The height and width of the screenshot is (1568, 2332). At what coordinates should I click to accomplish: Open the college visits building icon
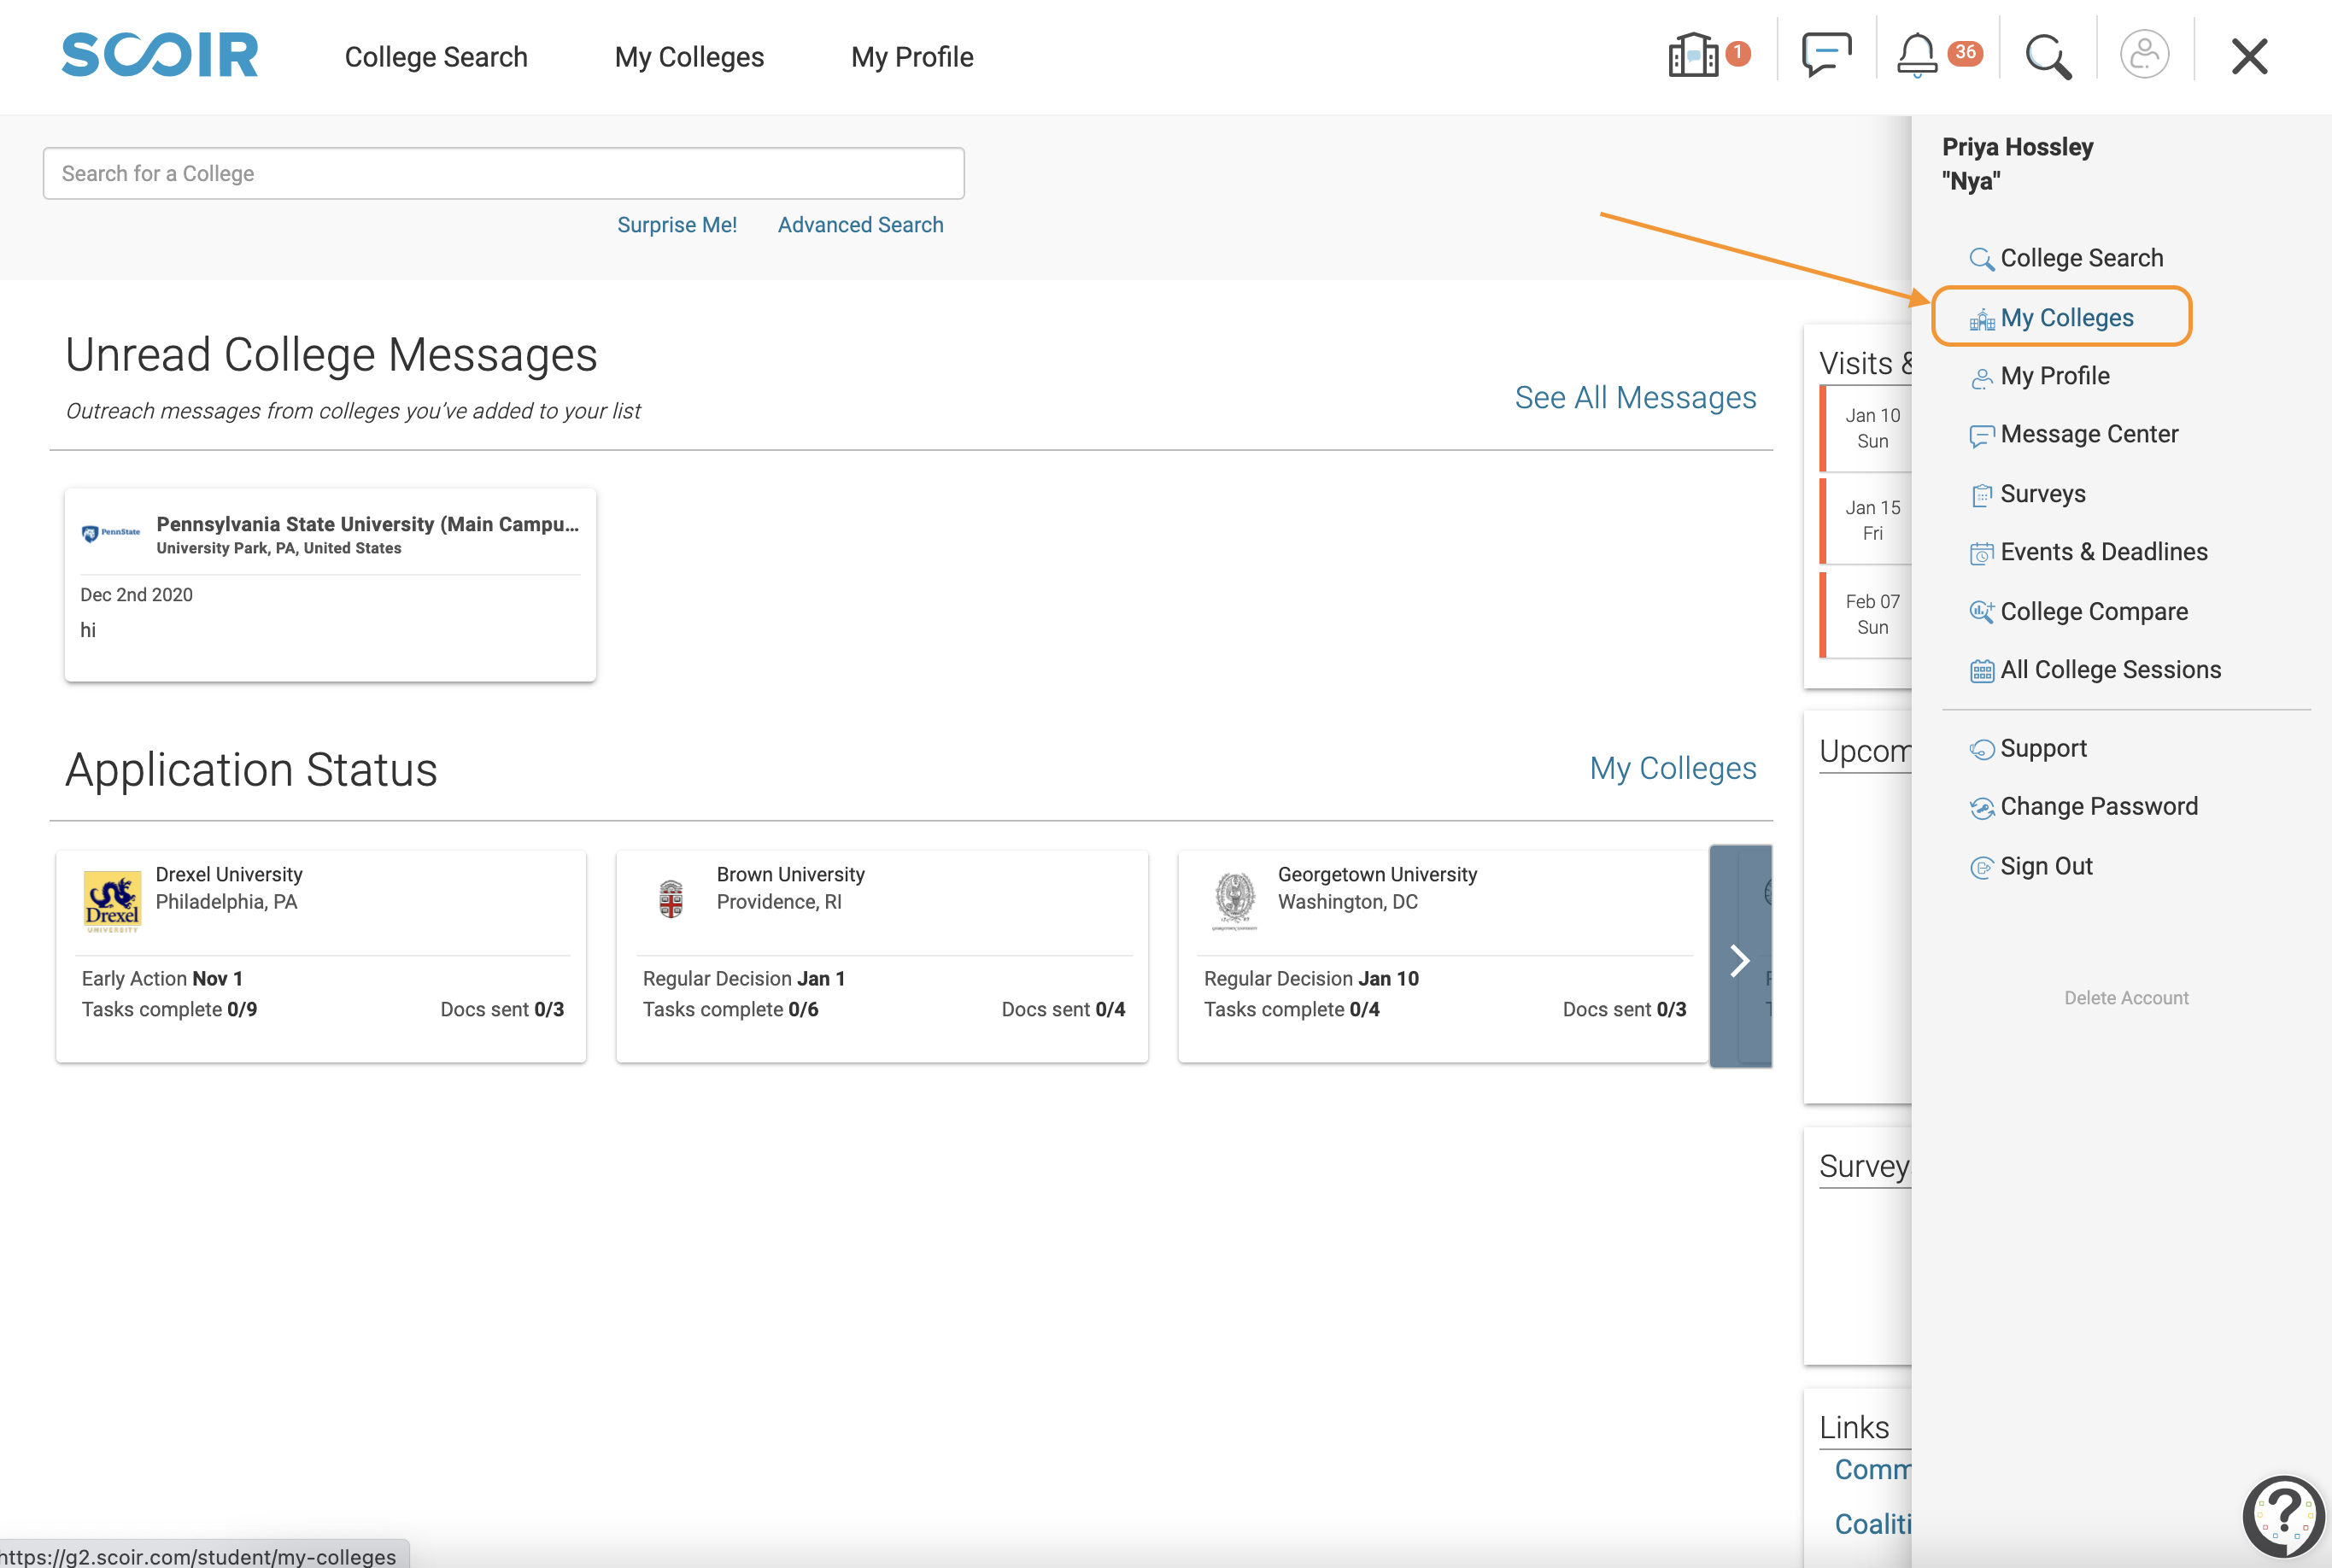pyautogui.click(x=1693, y=55)
